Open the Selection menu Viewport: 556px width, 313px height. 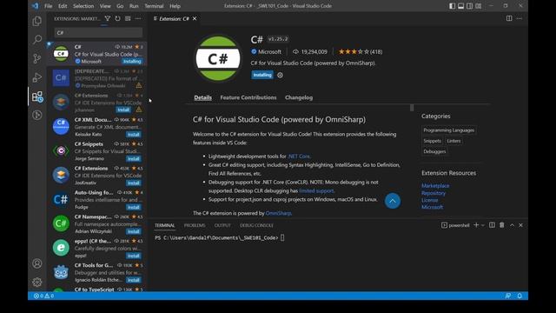pyautogui.click(x=83, y=6)
